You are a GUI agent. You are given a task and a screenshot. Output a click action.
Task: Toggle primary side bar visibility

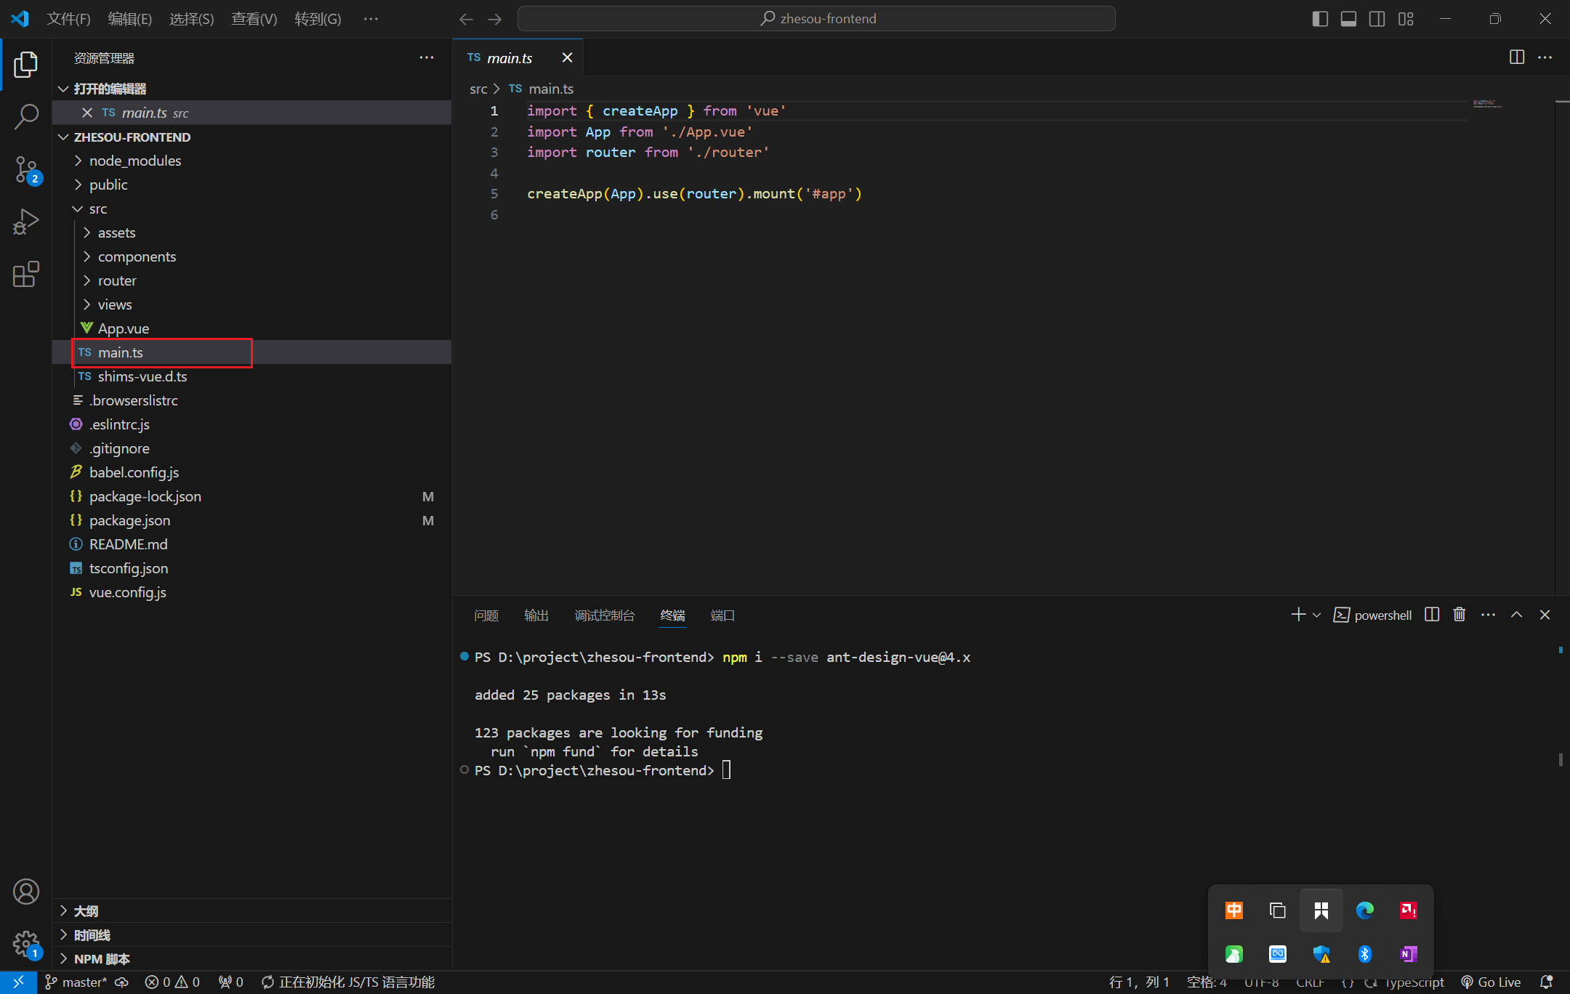[1321, 19]
